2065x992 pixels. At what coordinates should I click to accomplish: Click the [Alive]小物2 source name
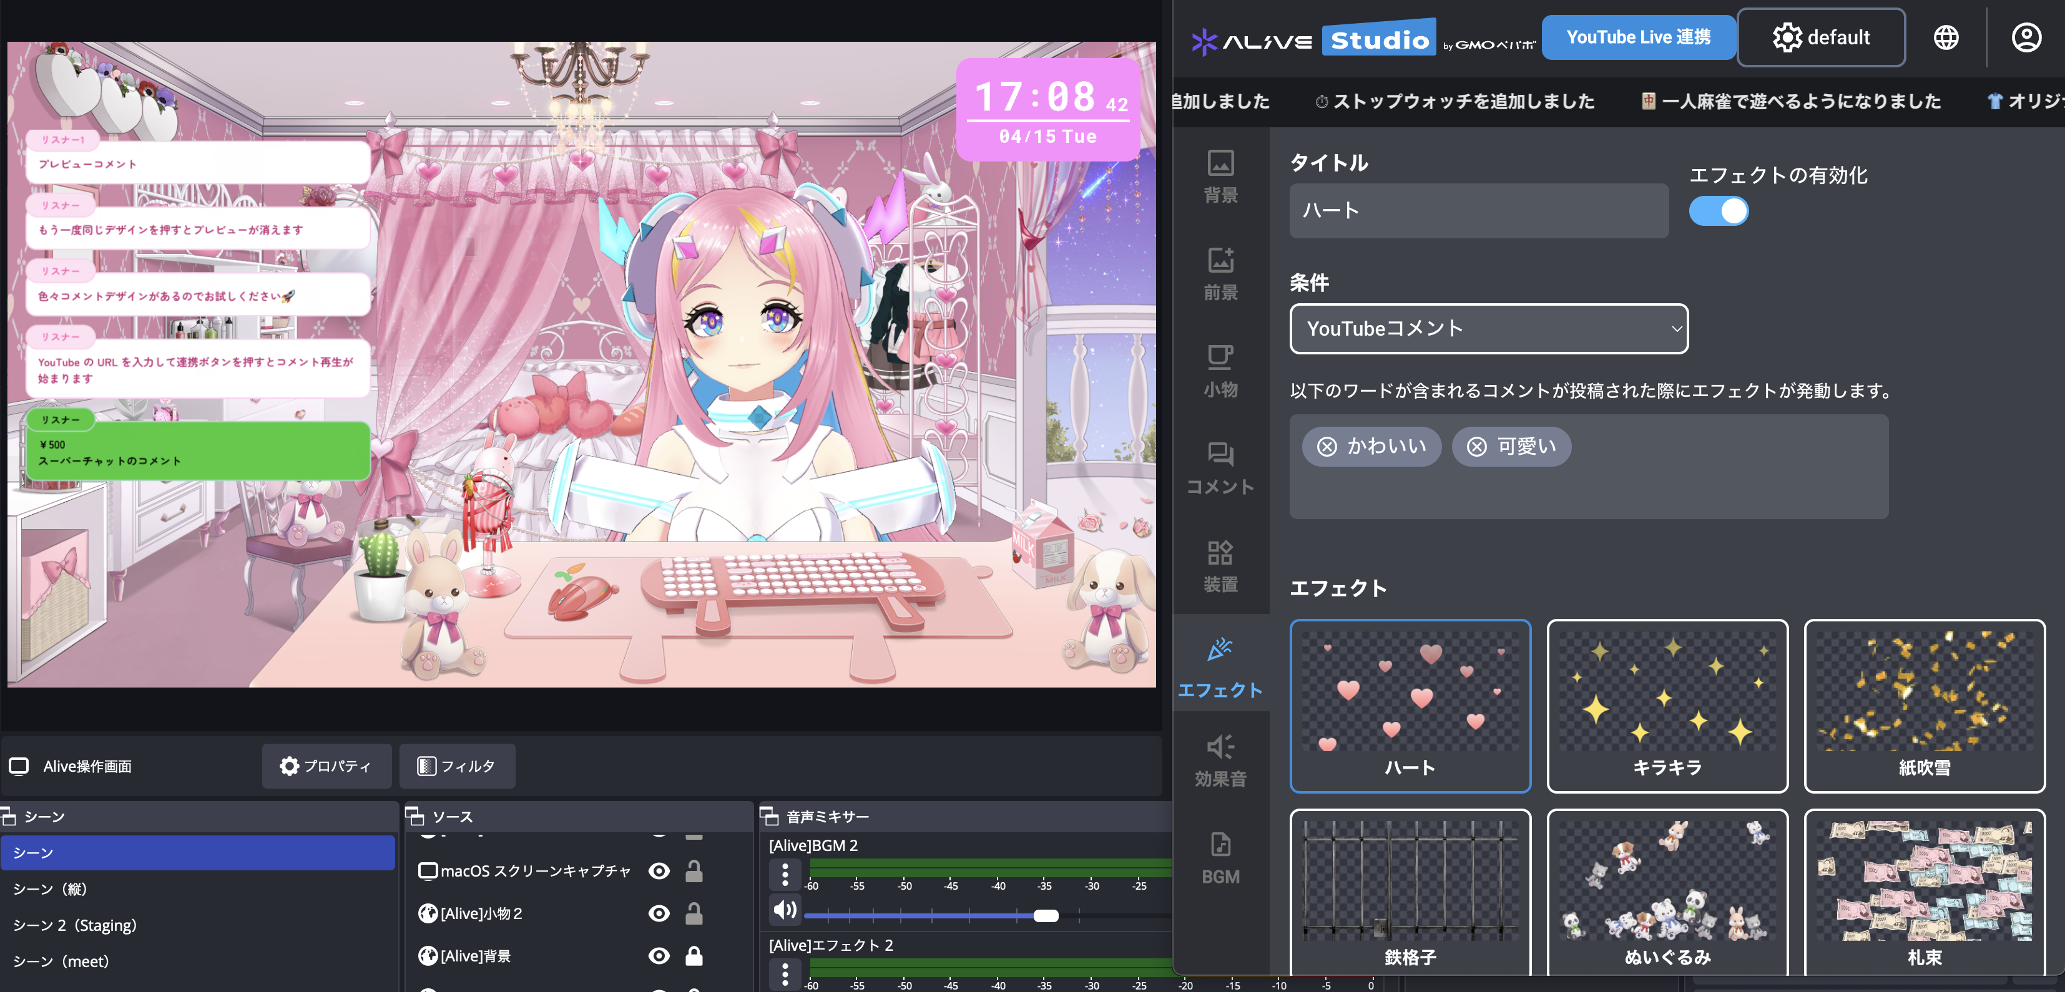(x=481, y=913)
